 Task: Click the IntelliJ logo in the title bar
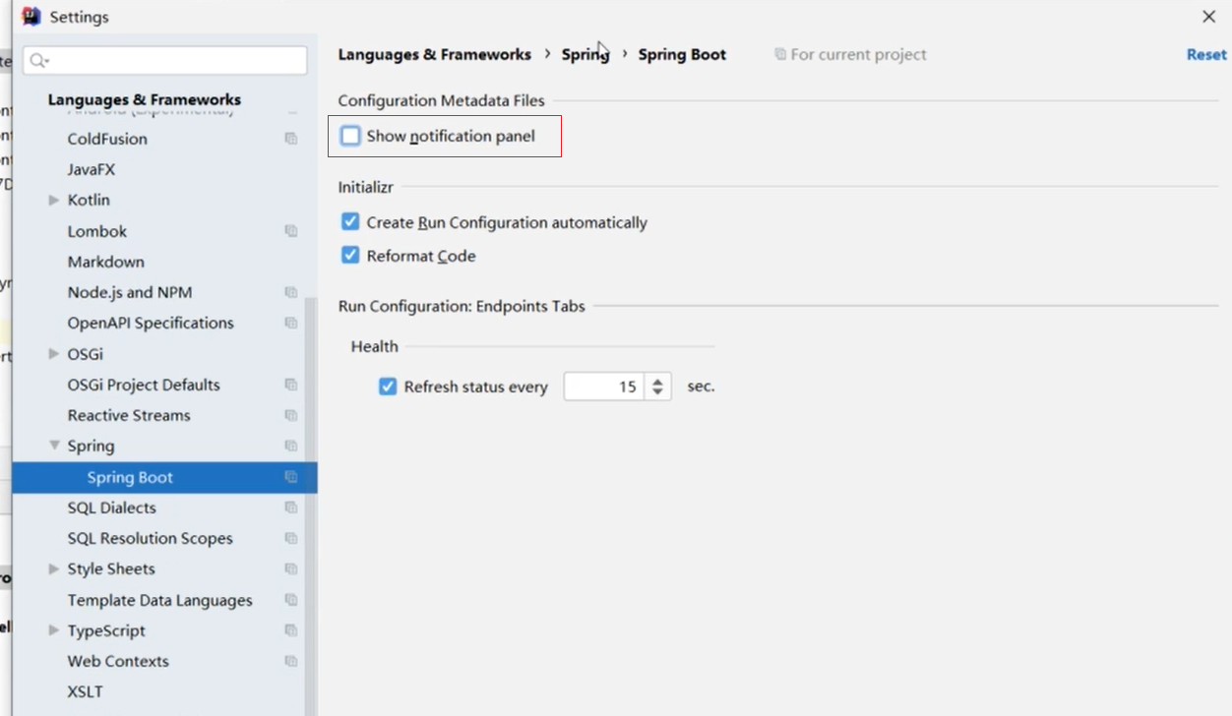point(31,17)
